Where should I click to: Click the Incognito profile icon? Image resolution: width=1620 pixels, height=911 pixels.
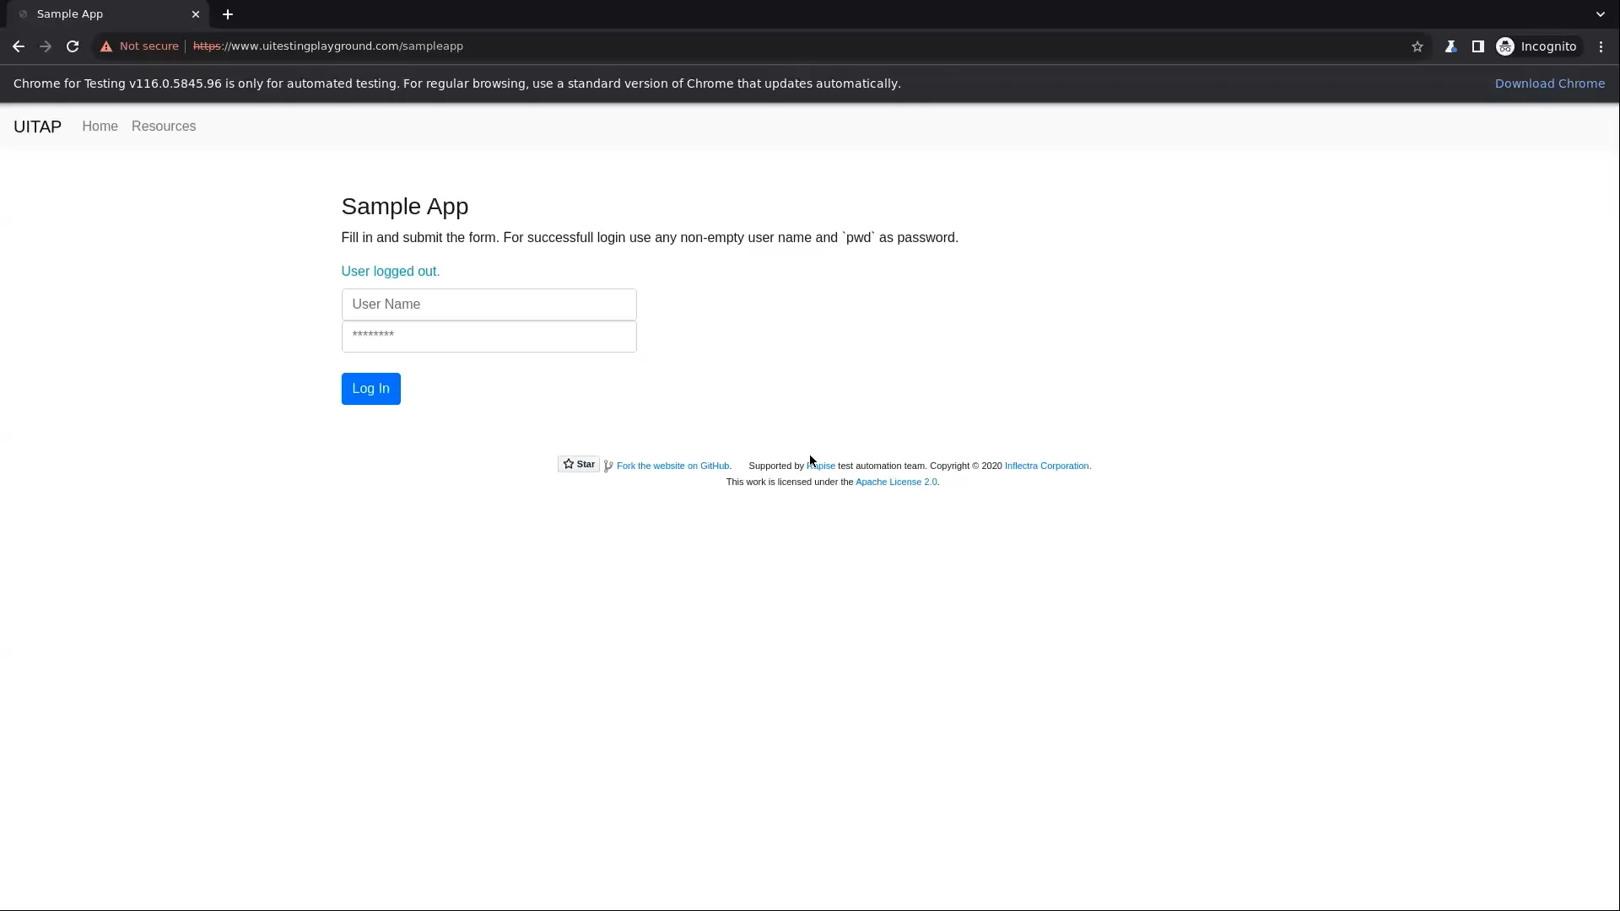click(x=1505, y=46)
